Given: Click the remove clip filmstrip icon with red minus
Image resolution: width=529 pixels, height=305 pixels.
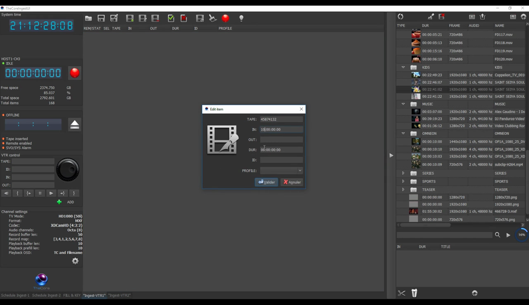Looking at the screenshot, I should (155, 18).
